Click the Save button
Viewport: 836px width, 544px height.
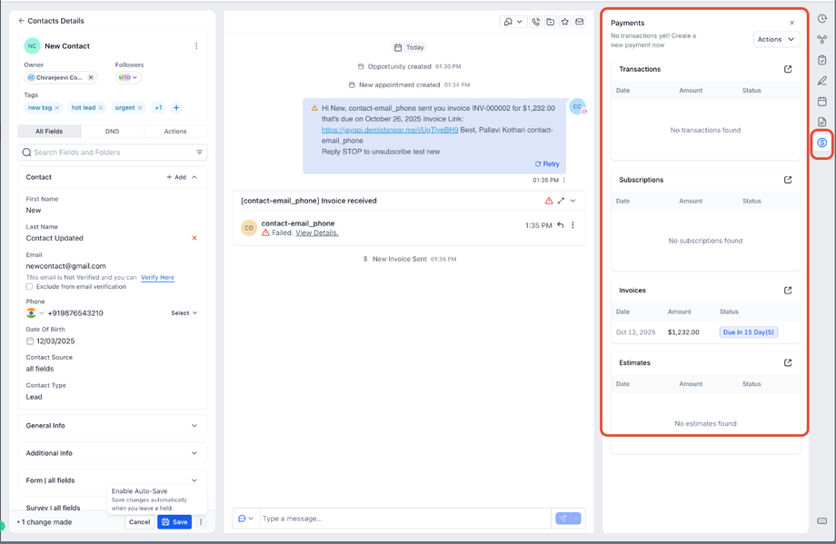(x=174, y=522)
